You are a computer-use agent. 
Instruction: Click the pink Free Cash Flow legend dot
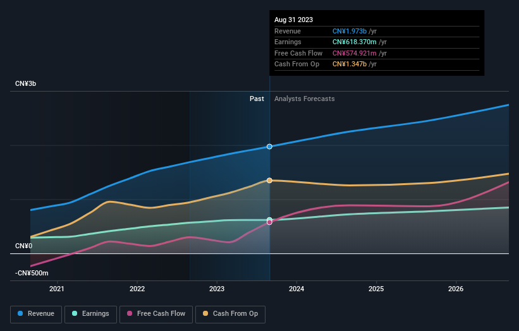coord(130,313)
